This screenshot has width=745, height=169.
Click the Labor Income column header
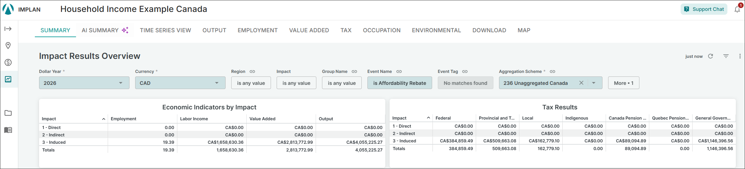(x=211, y=119)
